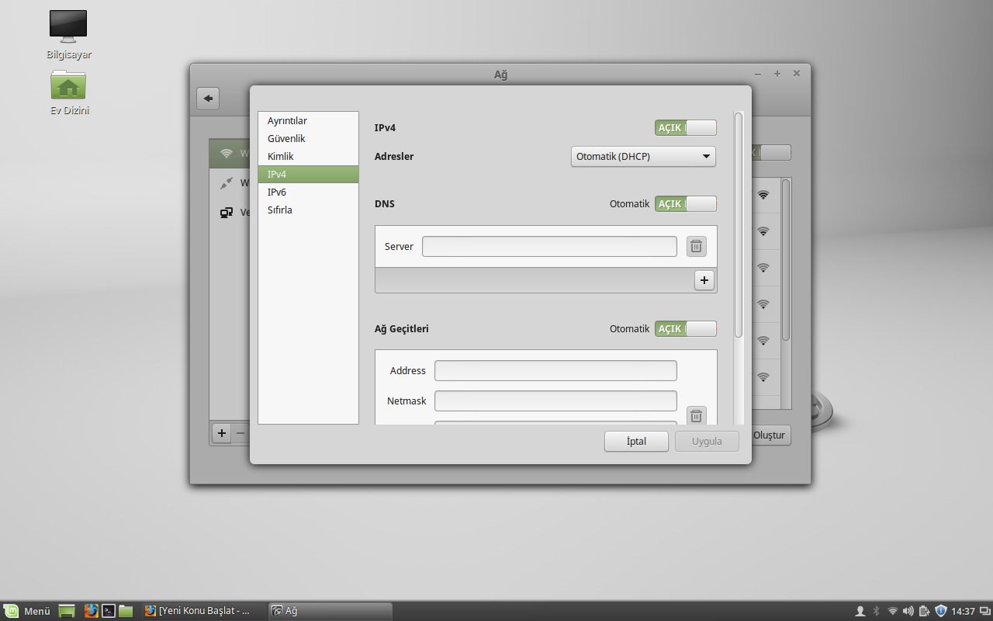Click the back arrow in the Ağ window
Screen dimensions: 993x621
click(x=208, y=99)
